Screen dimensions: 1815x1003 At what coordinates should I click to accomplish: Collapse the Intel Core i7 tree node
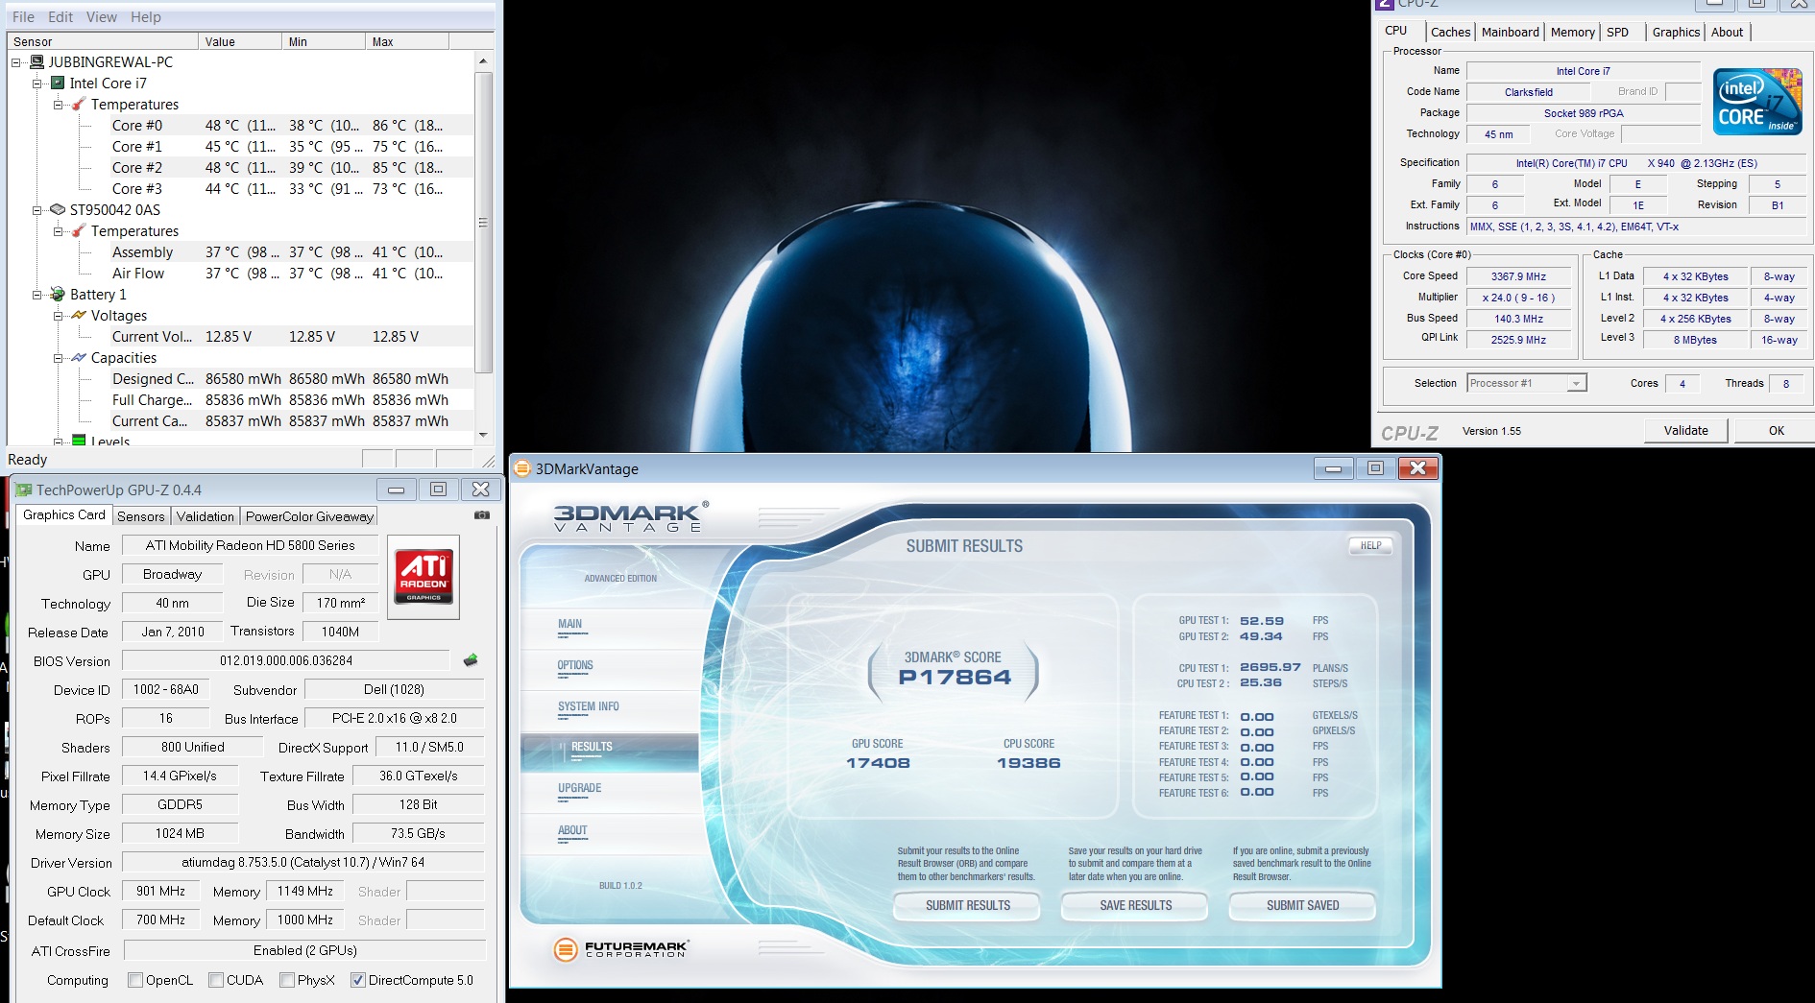[x=36, y=84]
